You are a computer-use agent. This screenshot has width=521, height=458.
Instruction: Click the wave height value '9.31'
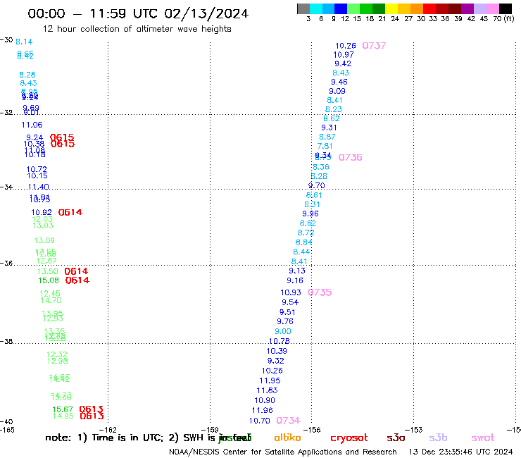pos(329,128)
